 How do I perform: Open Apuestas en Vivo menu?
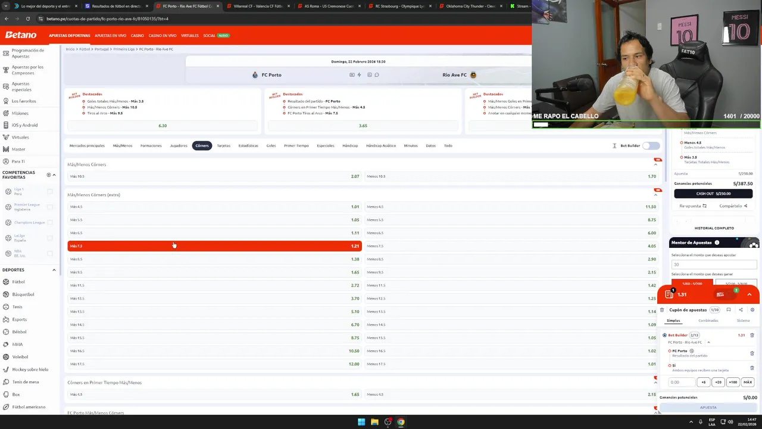[110, 36]
